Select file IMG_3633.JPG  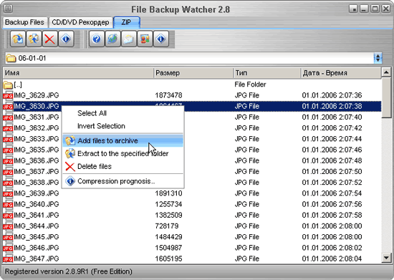[37, 139]
